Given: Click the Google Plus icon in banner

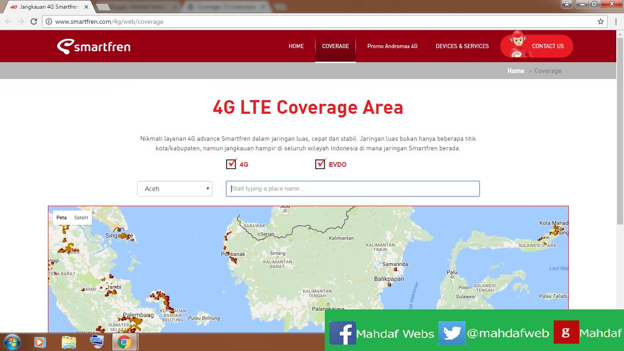Looking at the screenshot, I should (566, 332).
